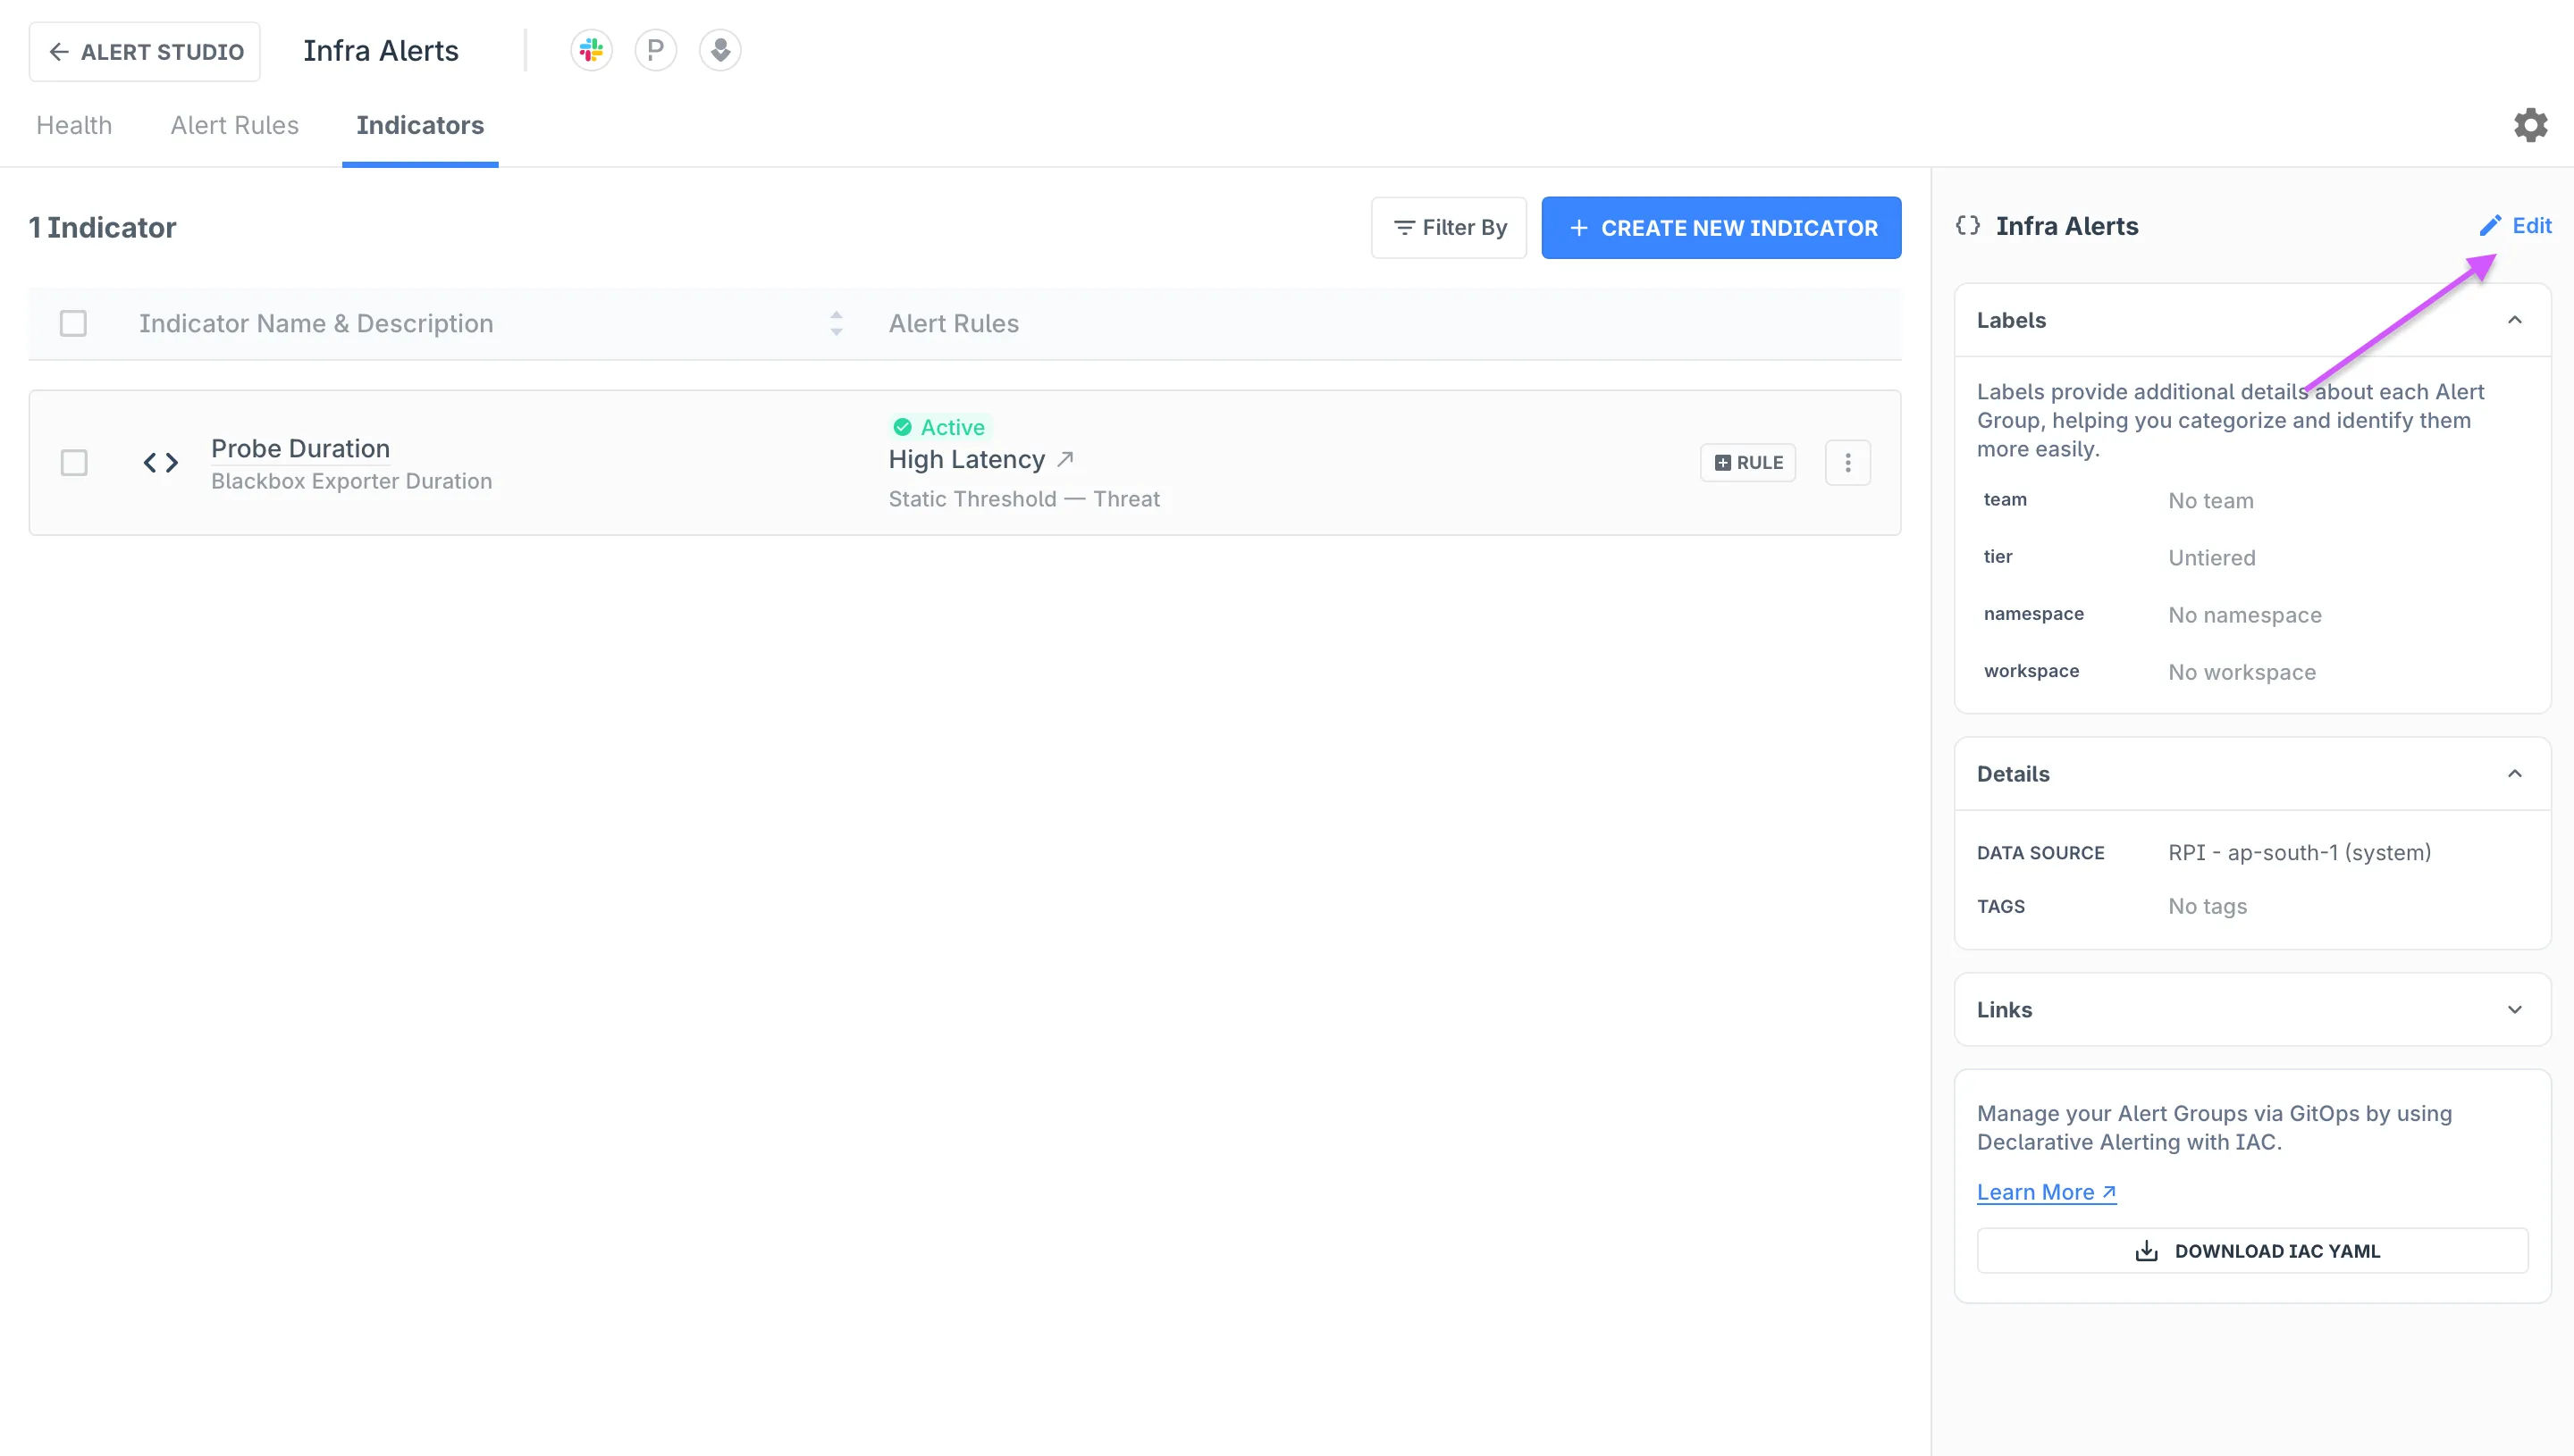2574x1456 pixels.
Task: Switch to the Alert Rules tab
Action: click(x=233, y=125)
